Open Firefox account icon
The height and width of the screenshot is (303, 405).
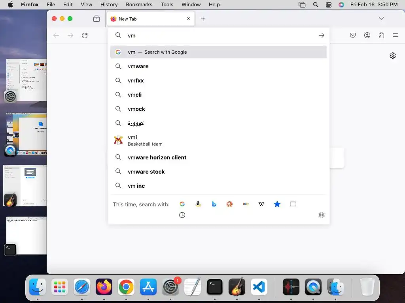click(x=367, y=35)
